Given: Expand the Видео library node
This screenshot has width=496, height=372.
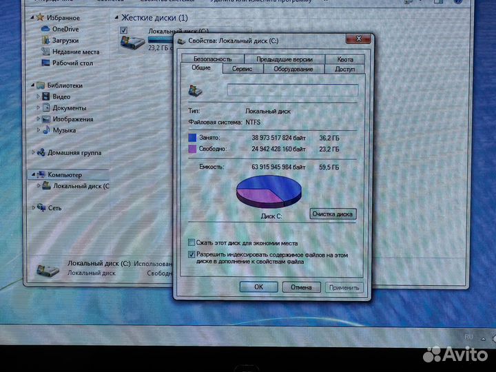Looking at the screenshot, I should [x=39, y=96].
